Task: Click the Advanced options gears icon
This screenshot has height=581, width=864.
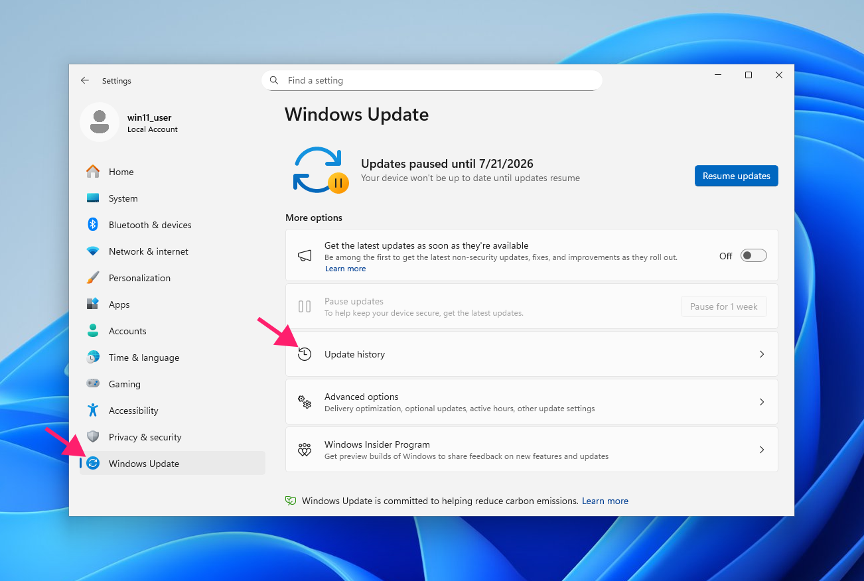Action: [x=305, y=402]
